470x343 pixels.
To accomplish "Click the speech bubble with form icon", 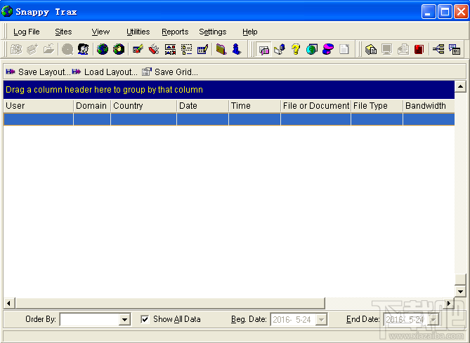I will (455, 49).
